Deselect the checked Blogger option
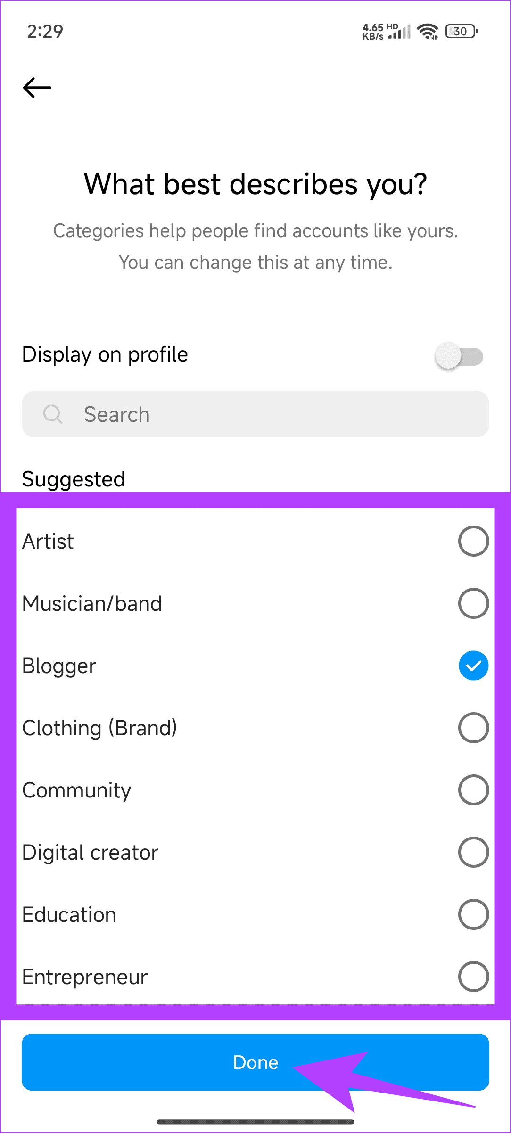 pos(473,666)
